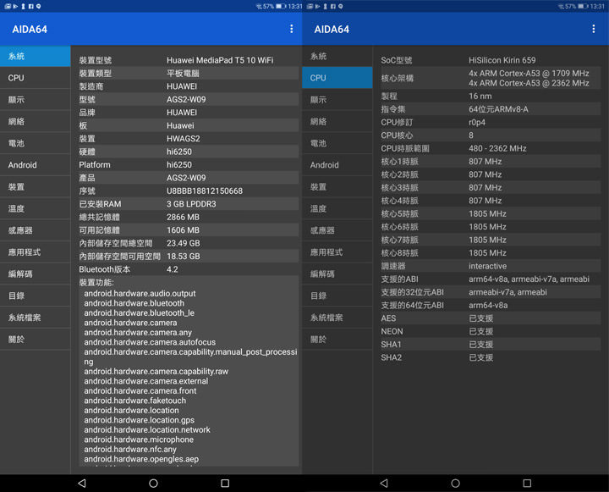This screenshot has height=492, width=609.
Task: Open 應用程式 section in right sidebar
Action: coord(337,252)
